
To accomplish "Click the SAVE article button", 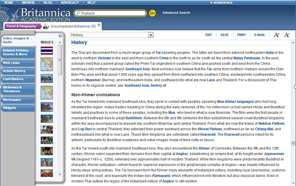I will click(224, 35).
